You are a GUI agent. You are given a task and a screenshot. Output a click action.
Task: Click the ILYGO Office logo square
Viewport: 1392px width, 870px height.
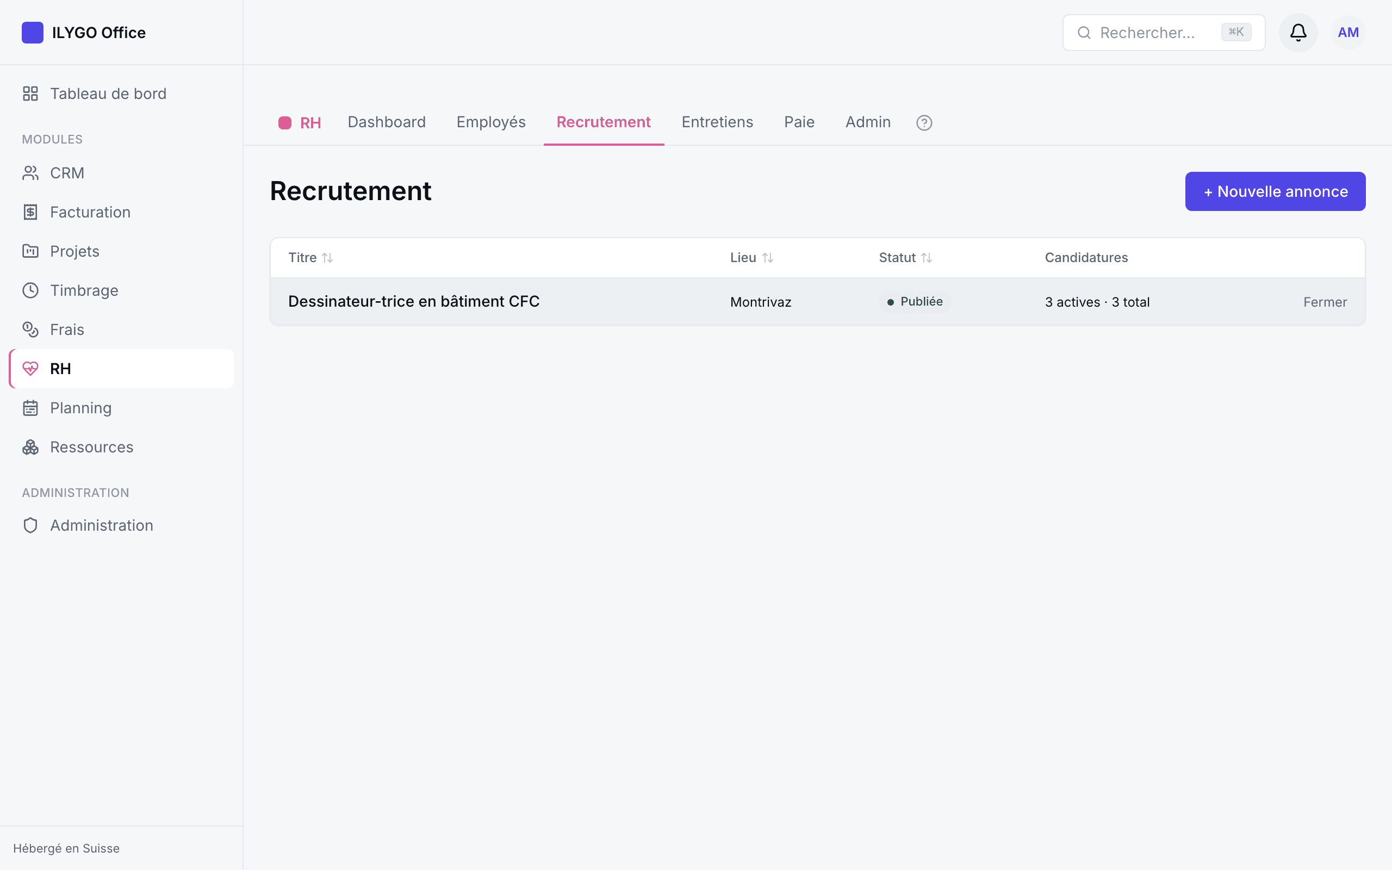[32, 32]
